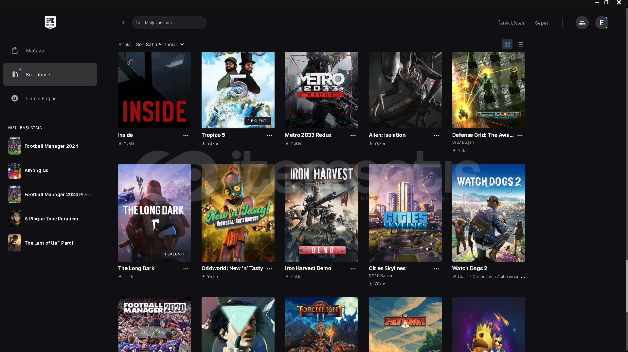Switch to list view
628x352 pixels.
click(x=520, y=44)
